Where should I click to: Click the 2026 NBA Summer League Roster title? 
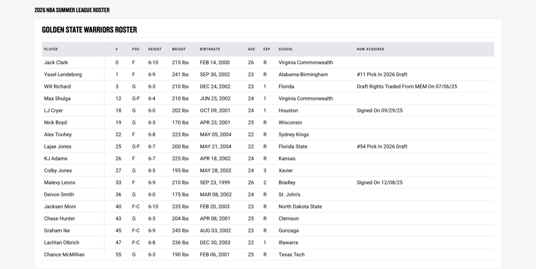pos(72,10)
